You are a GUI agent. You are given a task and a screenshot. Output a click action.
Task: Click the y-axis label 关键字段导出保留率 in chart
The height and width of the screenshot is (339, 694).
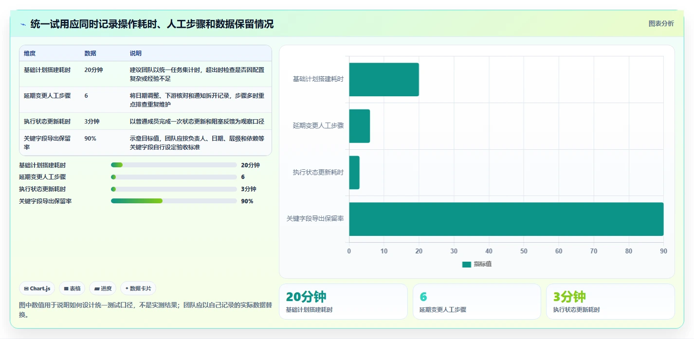coord(315,219)
